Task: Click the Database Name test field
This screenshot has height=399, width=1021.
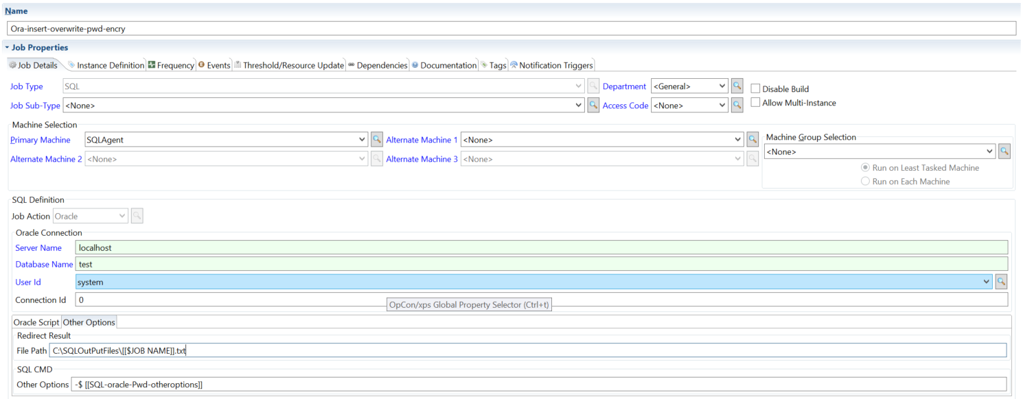Action: (542, 264)
